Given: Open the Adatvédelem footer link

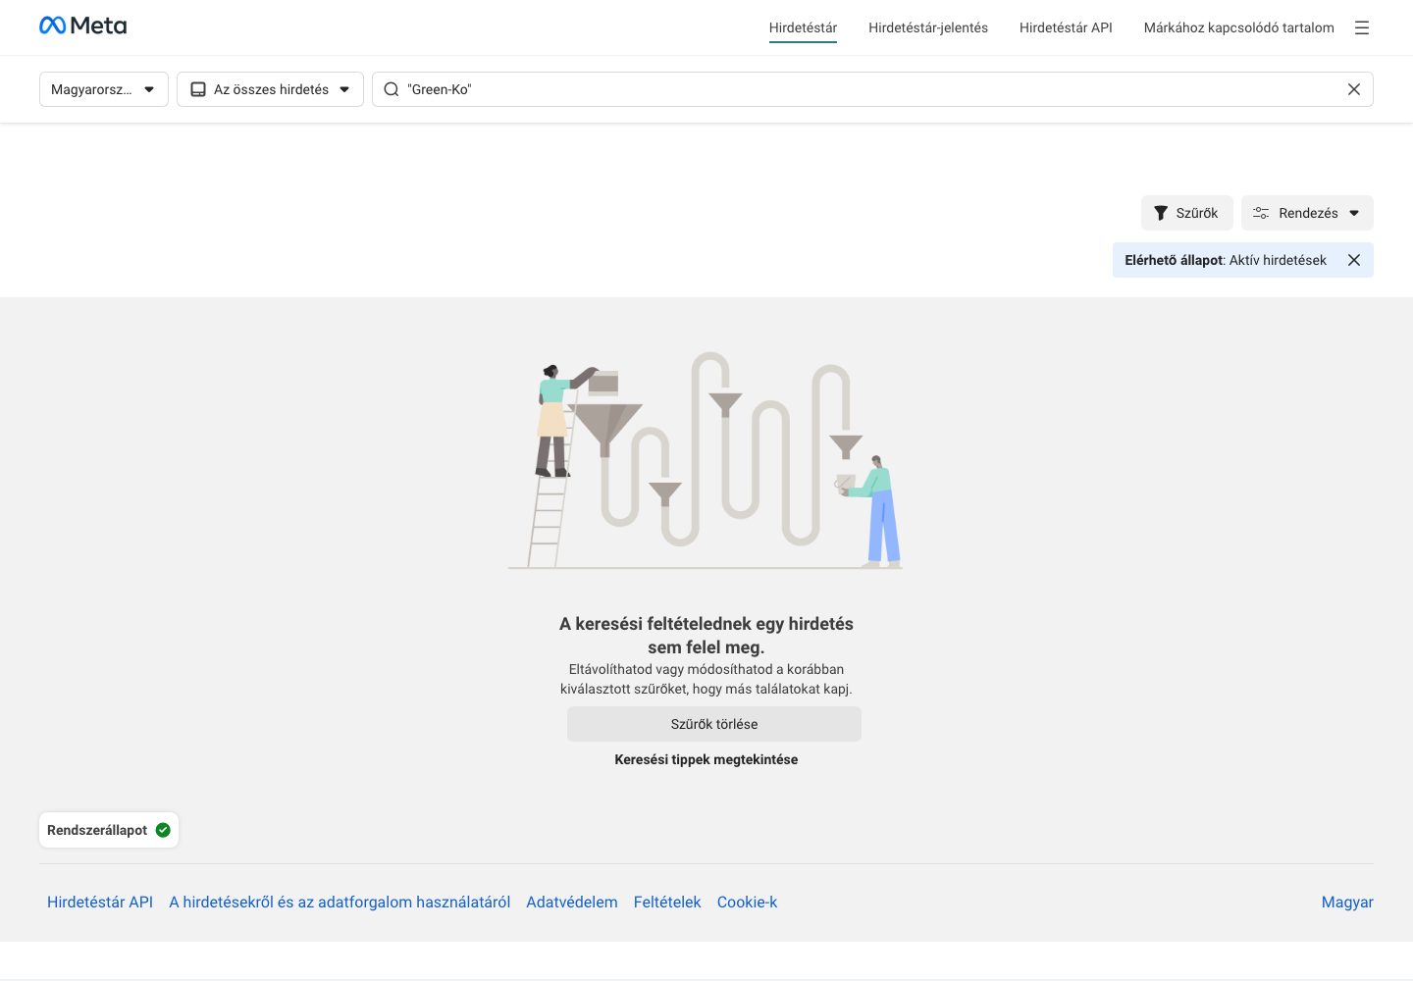Looking at the screenshot, I should pos(572,903).
